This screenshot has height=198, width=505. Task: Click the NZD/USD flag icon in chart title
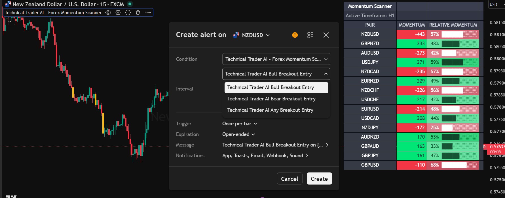[8, 4]
